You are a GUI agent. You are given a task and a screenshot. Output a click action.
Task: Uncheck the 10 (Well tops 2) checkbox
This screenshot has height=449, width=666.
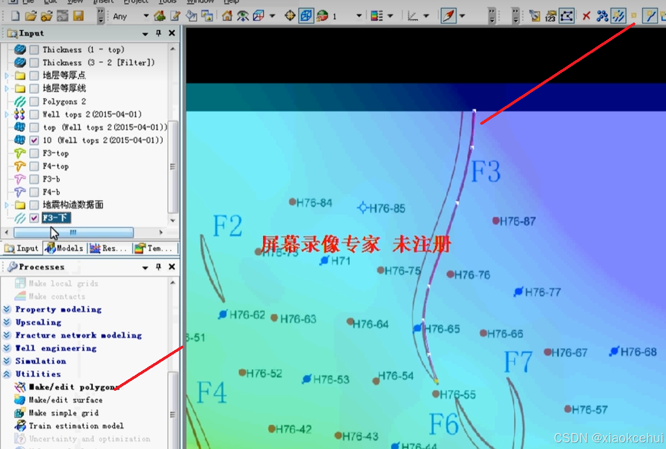pos(34,140)
